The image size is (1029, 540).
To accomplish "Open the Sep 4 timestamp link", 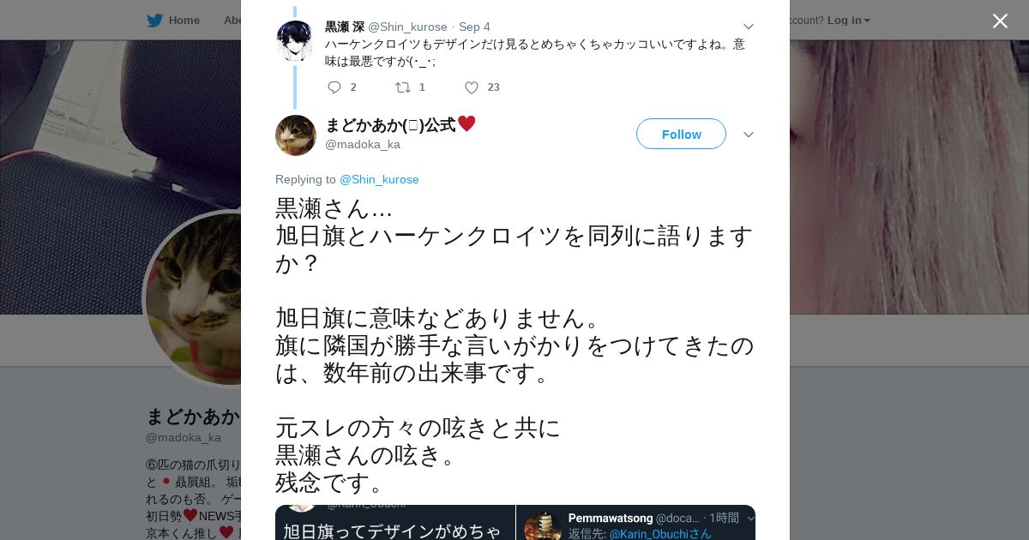I will point(474,27).
